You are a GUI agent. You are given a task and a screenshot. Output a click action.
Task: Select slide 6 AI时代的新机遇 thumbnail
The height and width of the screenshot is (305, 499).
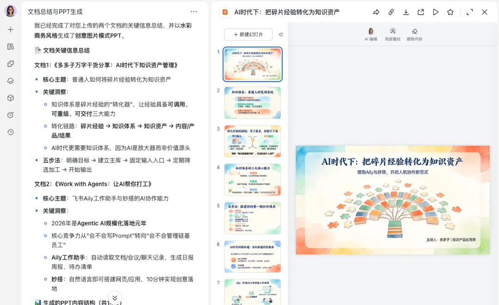point(252,257)
